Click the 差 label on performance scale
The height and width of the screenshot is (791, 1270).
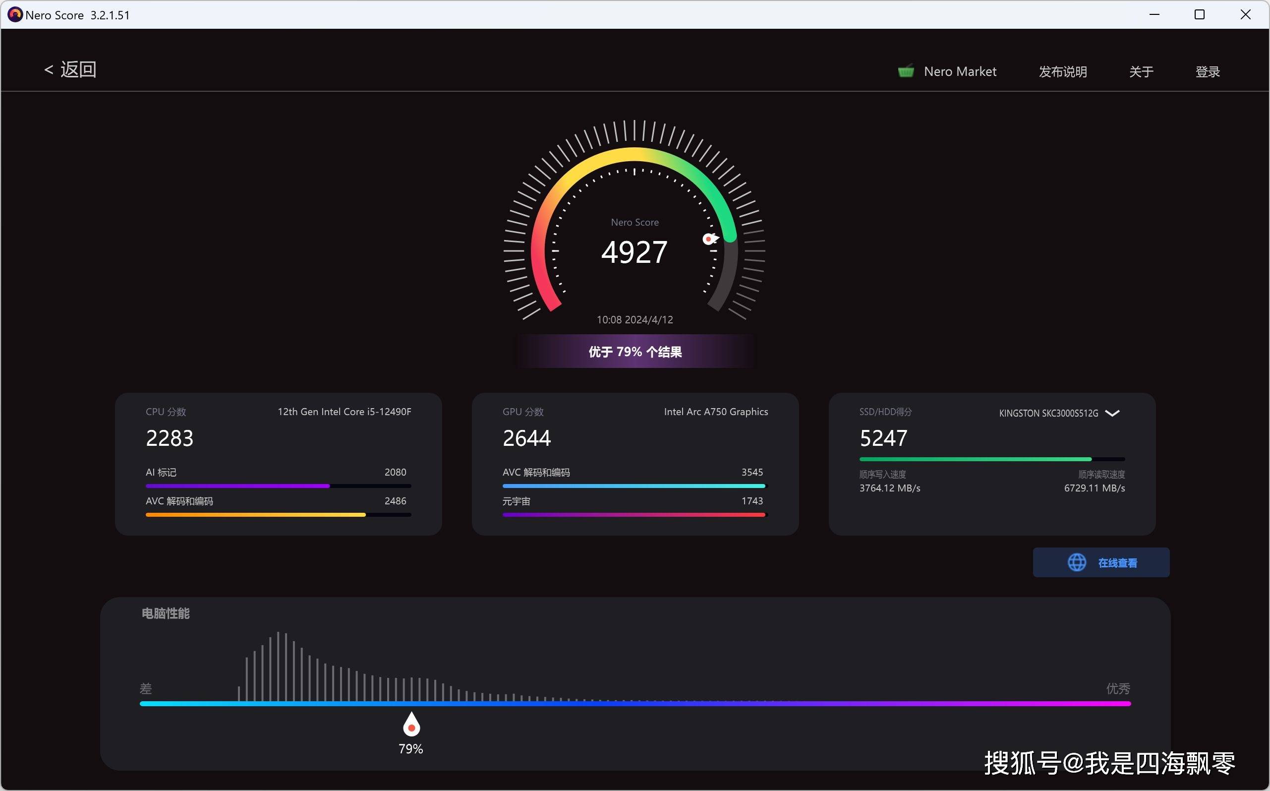click(x=146, y=688)
